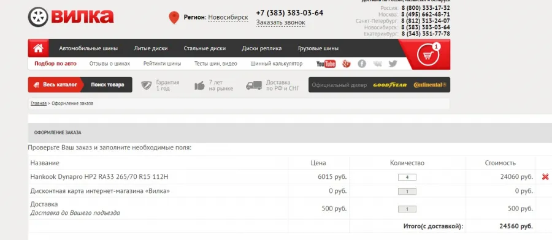Open the VK social icon
This screenshot has height=240, width=552.
coord(377,64)
